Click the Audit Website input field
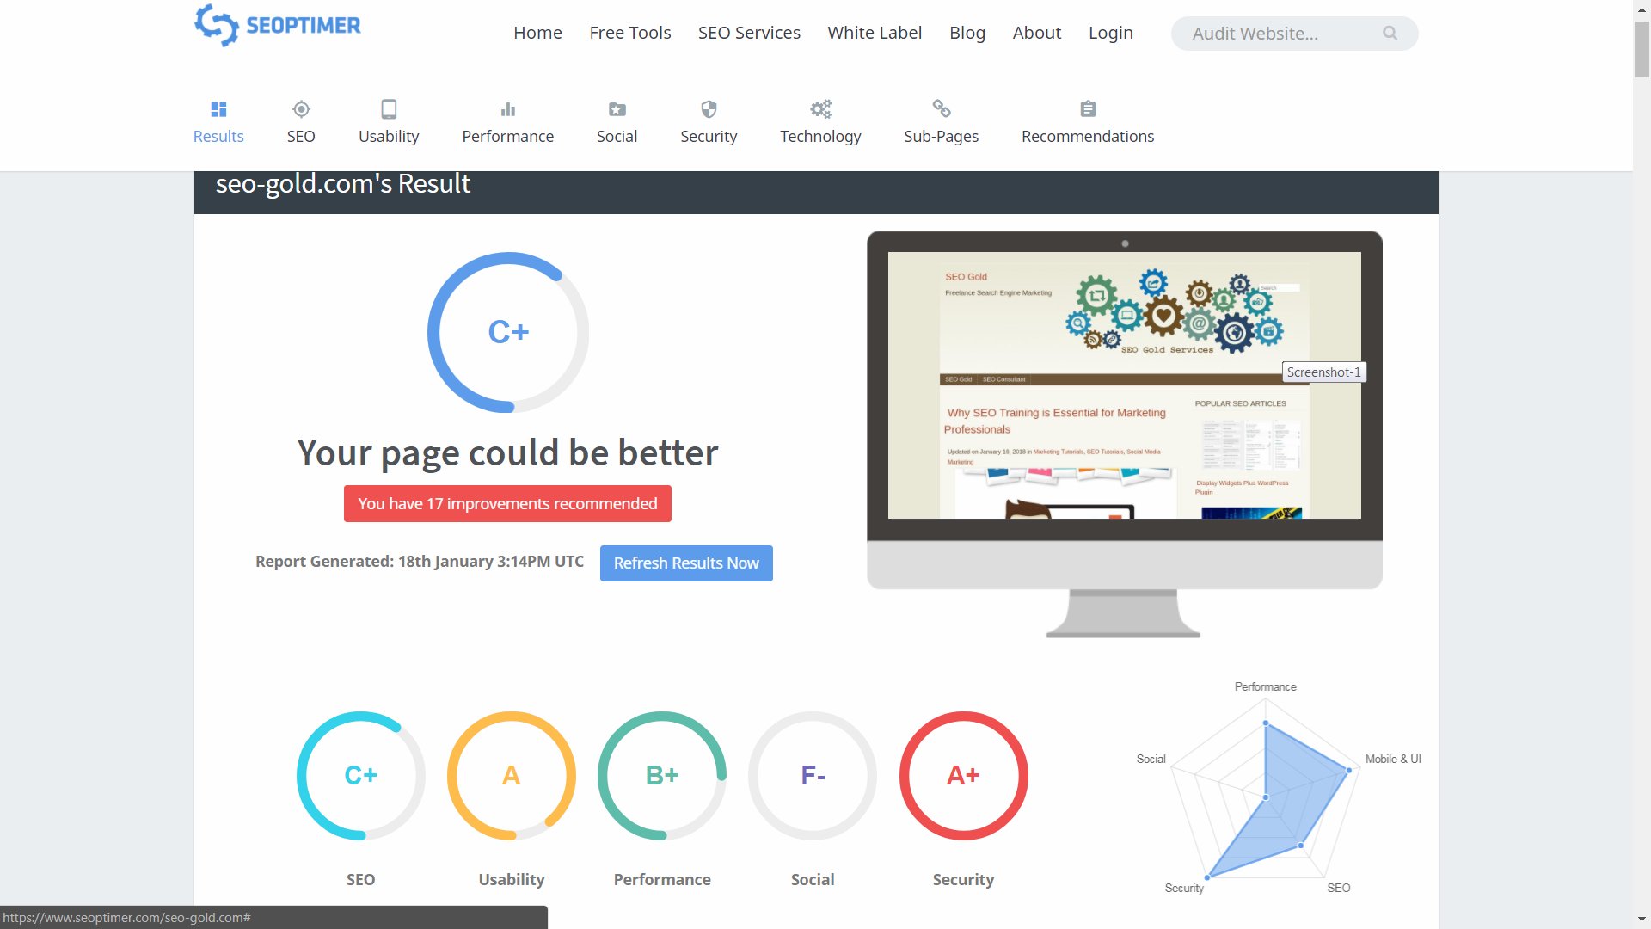 point(1281,33)
